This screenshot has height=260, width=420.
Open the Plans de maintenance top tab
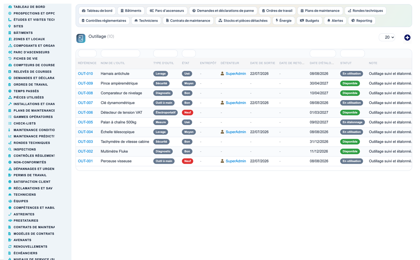(x=320, y=11)
